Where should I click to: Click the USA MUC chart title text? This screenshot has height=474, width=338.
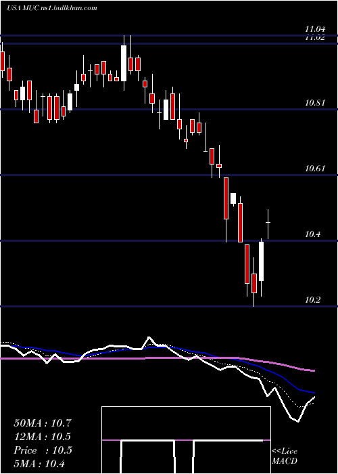pyautogui.click(x=51, y=8)
